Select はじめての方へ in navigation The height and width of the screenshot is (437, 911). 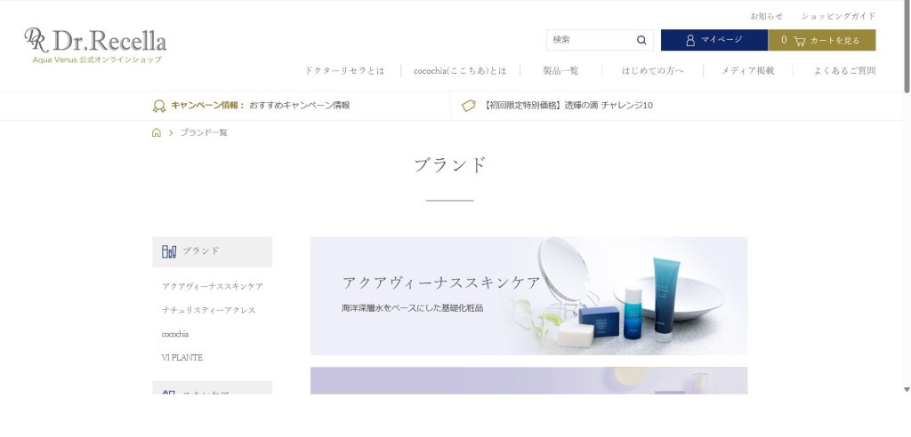652,70
